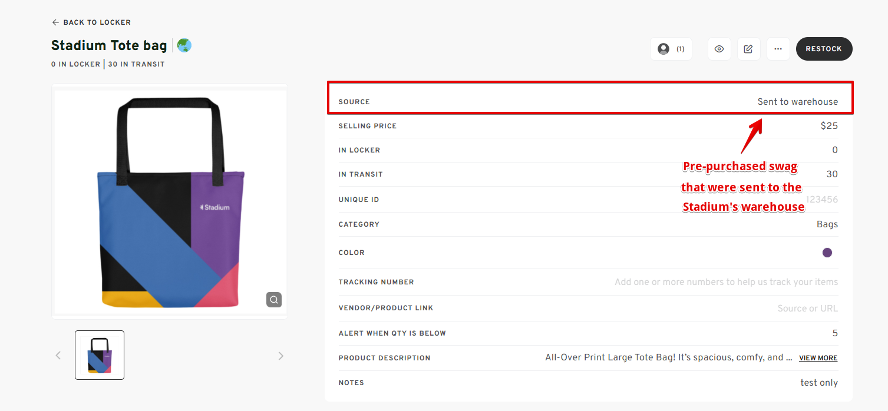Click the '0 IN LOCKER' status text
This screenshot has height=411, width=888.
click(x=76, y=64)
